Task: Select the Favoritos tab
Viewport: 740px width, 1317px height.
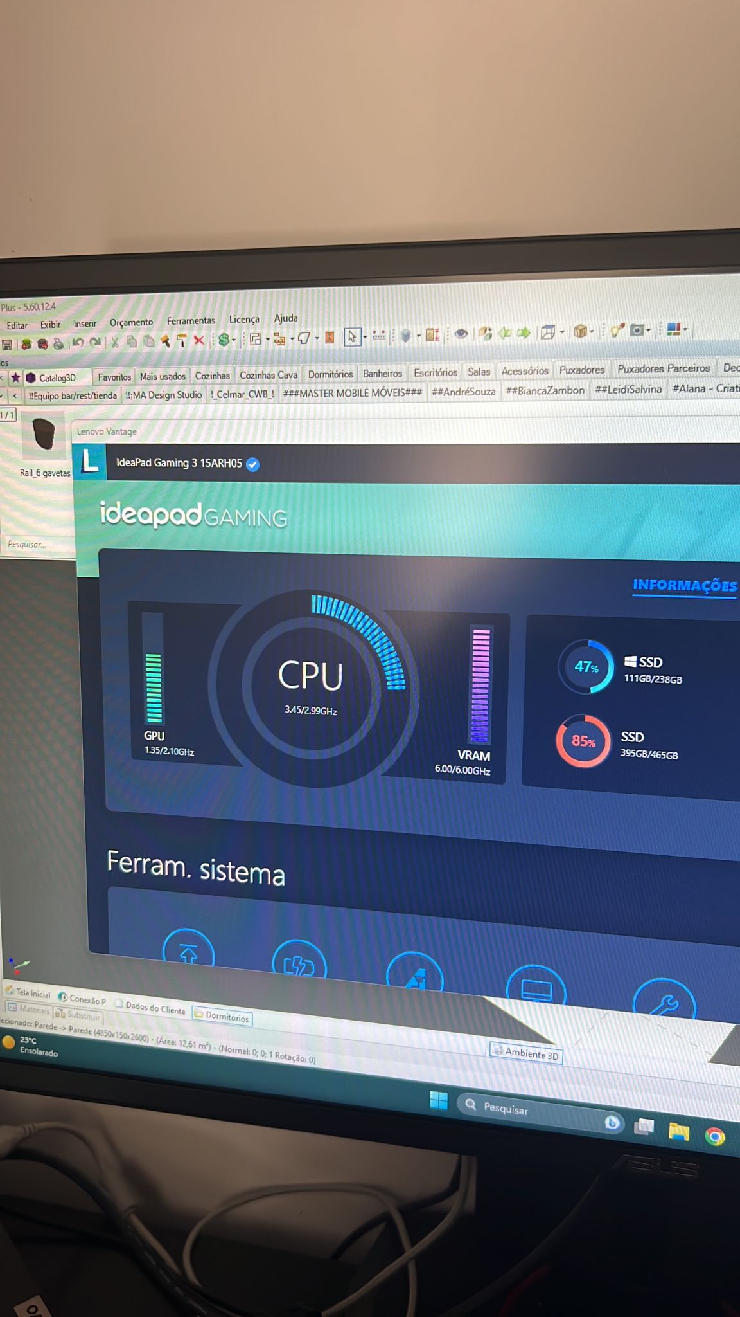Action: tap(114, 377)
